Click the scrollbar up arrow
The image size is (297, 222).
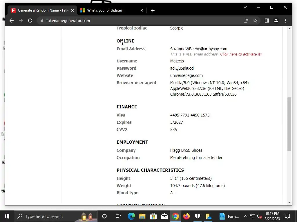(289, 29)
